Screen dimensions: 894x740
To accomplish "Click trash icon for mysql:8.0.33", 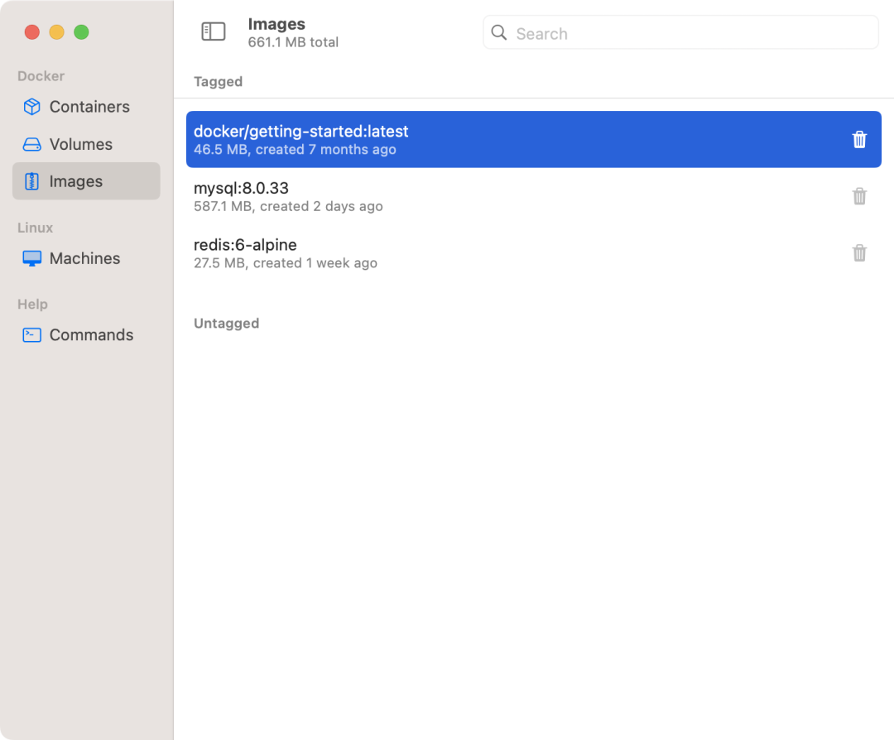I will (859, 196).
